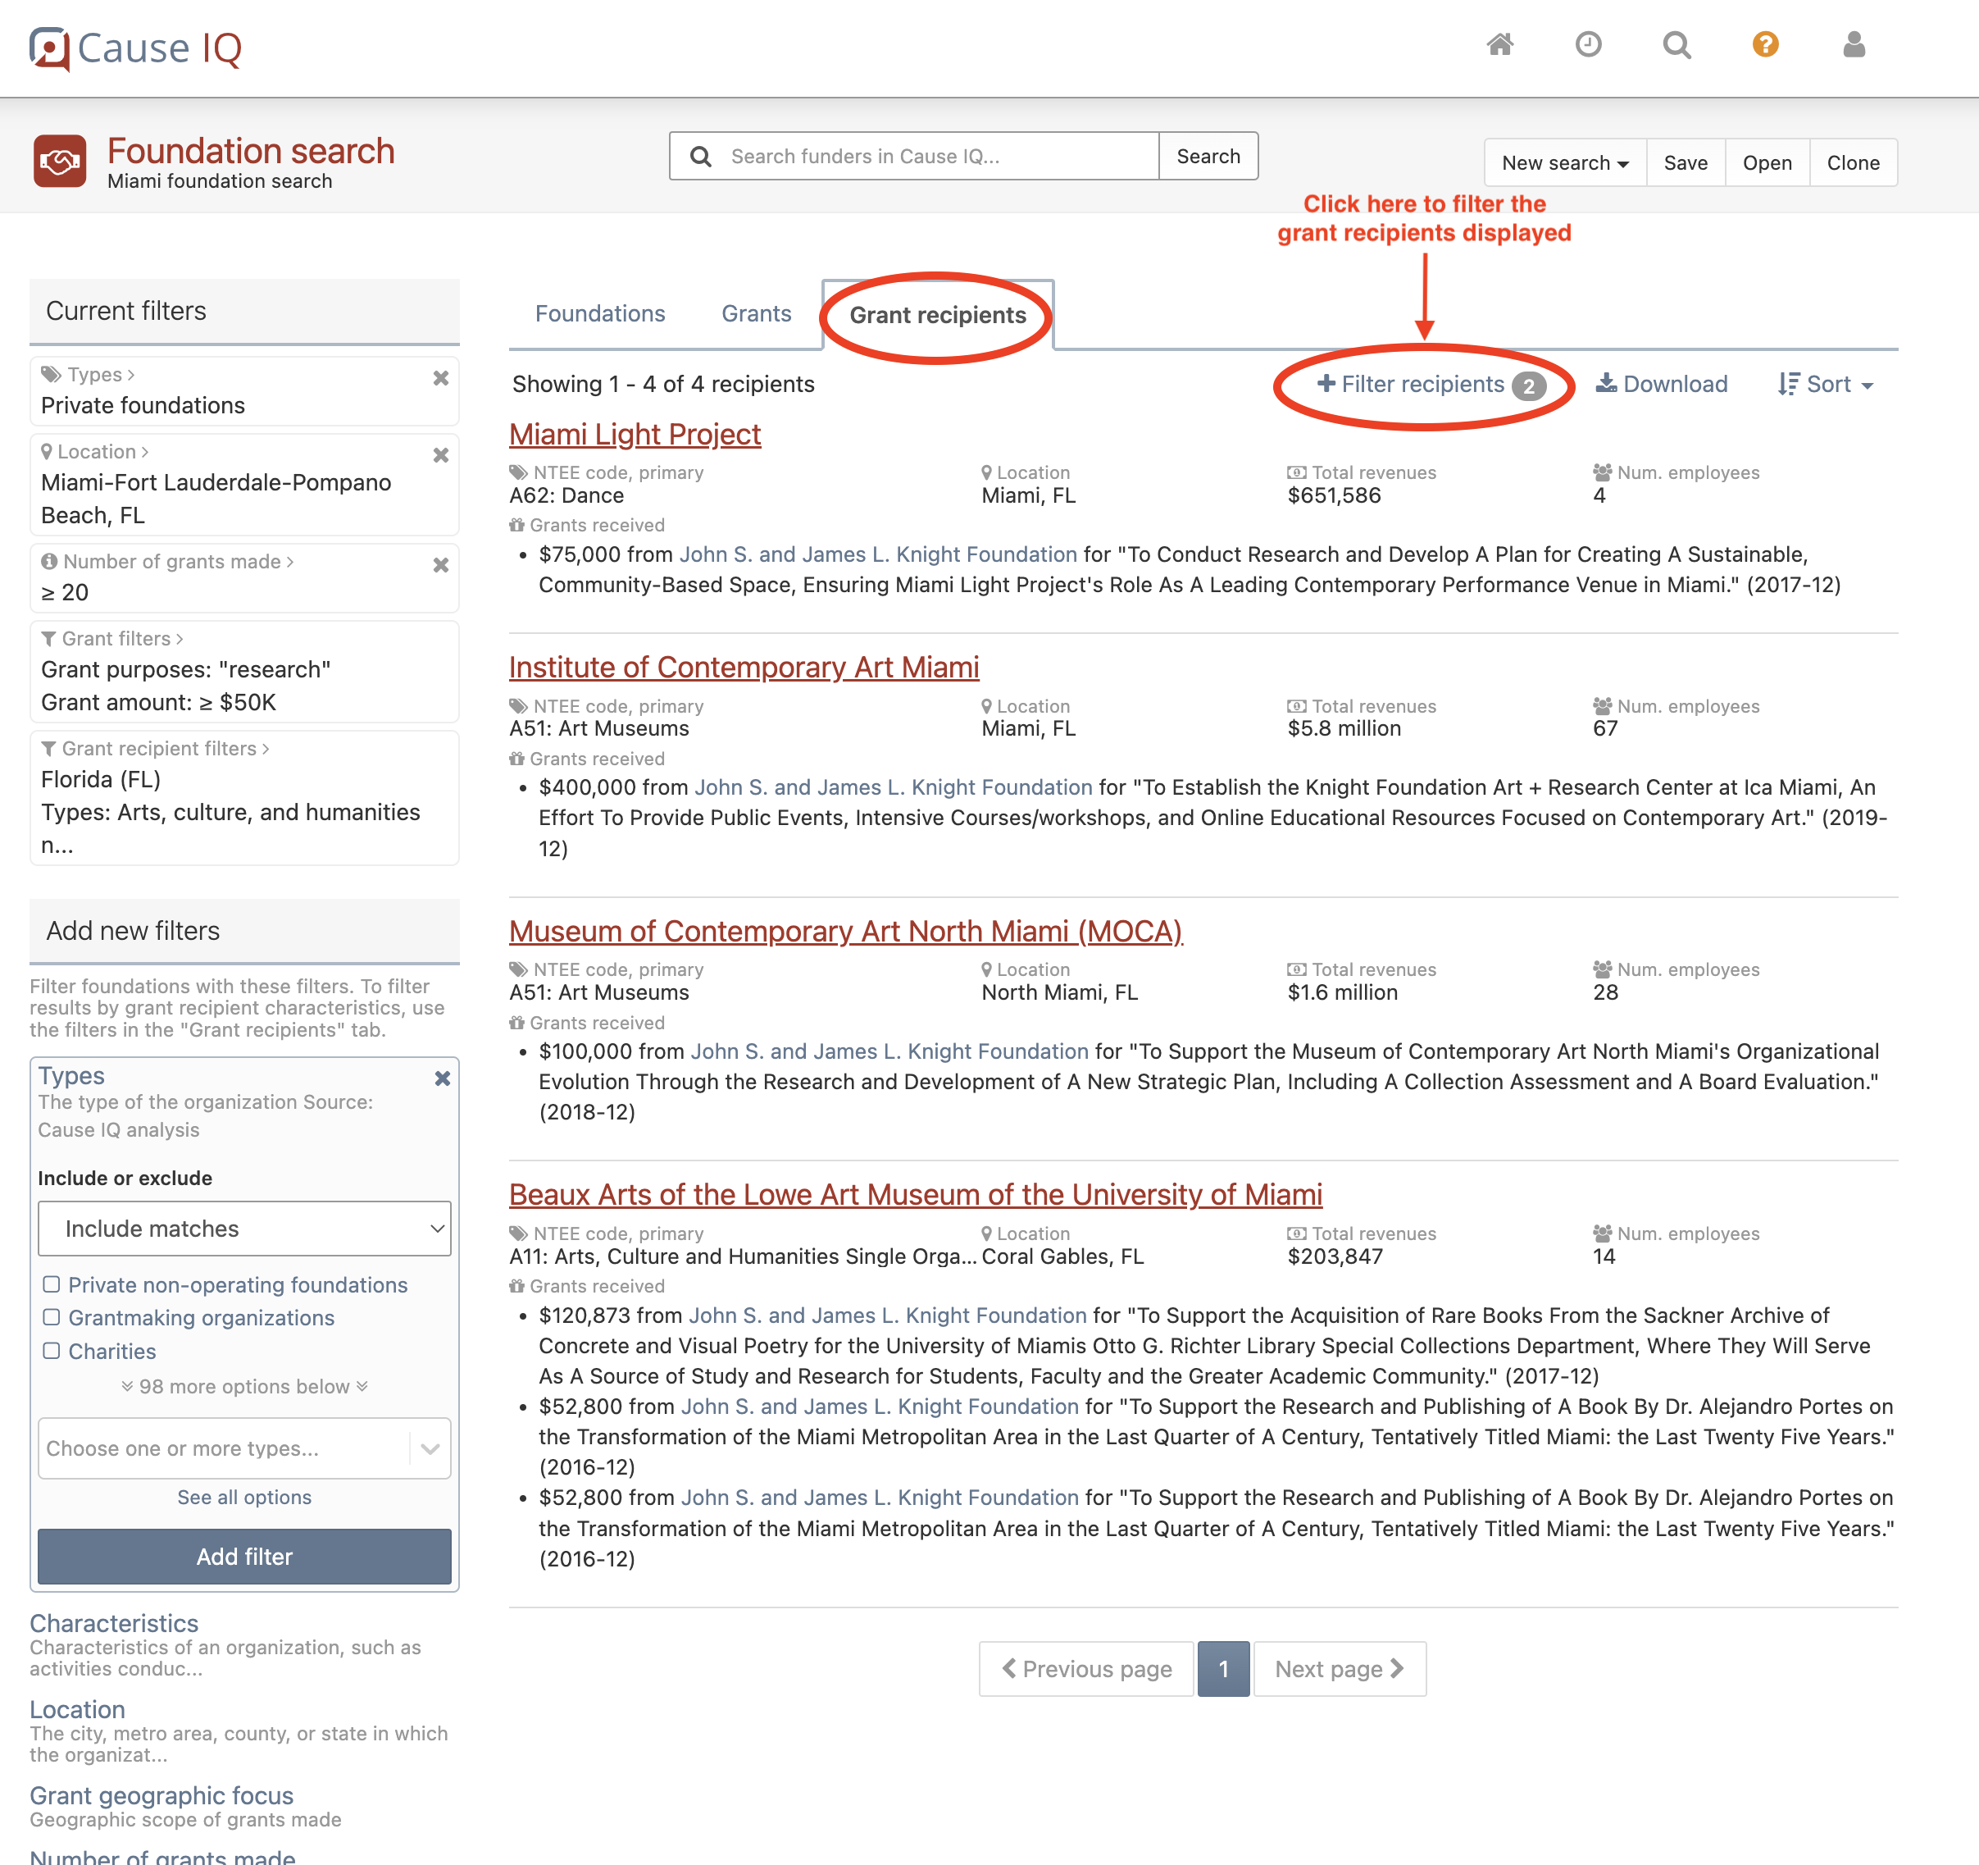The width and height of the screenshot is (1979, 1865).
Task: Switch to the Grants tab
Action: pos(756,313)
